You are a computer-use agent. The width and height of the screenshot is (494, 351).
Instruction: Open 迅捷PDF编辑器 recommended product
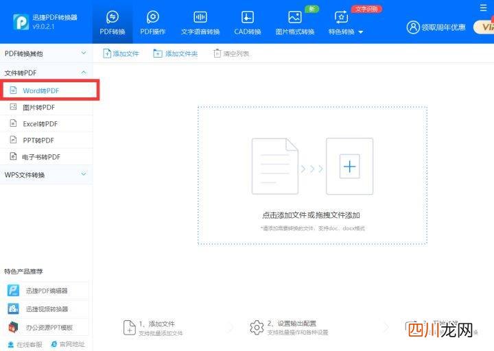tap(47, 291)
